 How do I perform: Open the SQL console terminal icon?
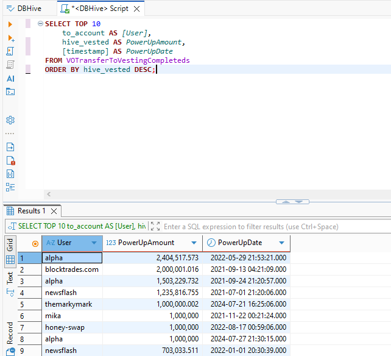10,91
